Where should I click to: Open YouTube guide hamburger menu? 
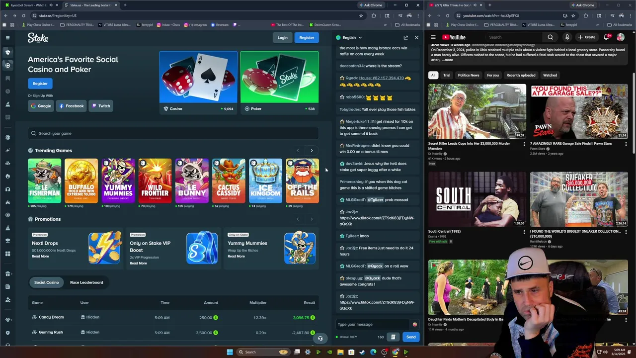[433, 37]
